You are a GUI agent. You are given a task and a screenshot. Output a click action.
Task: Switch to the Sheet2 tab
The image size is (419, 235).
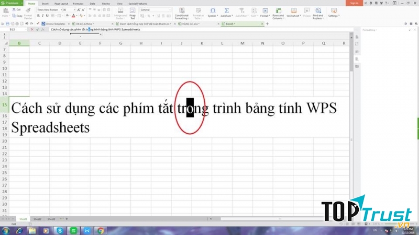click(x=37, y=219)
